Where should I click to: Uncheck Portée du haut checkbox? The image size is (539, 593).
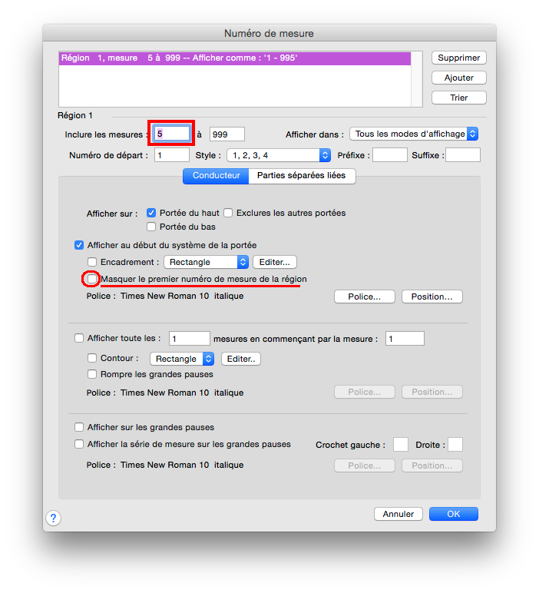tap(151, 213)
